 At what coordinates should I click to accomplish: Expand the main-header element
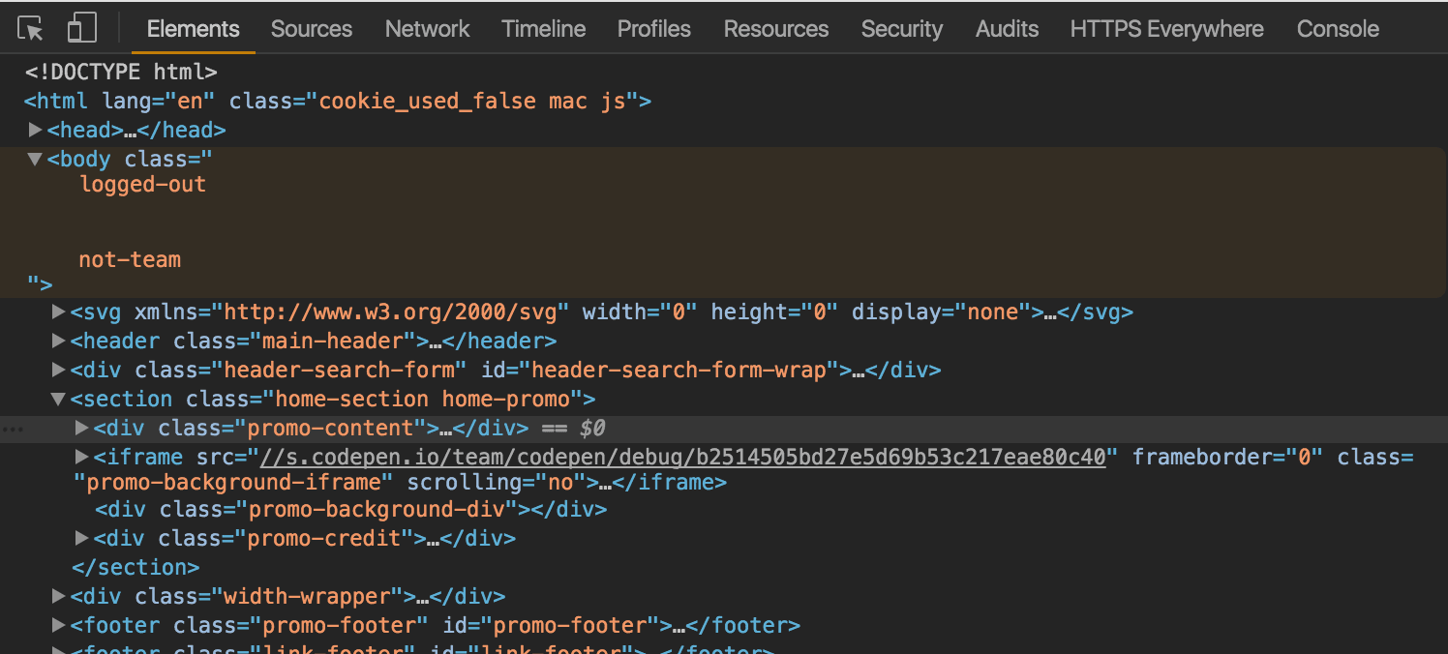click(x=58, y=341)
